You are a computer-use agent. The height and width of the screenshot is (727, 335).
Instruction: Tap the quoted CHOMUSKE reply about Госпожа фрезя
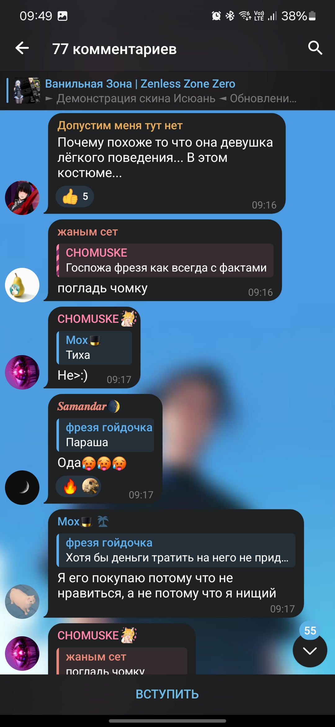click(x=165, y=260)
